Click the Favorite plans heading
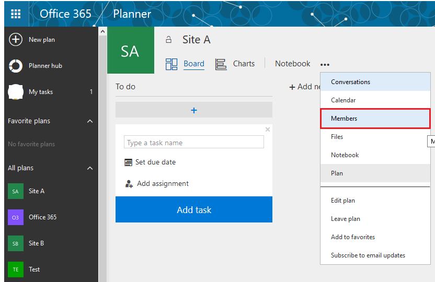The image size is (435, 282). (x=29, y=121)
